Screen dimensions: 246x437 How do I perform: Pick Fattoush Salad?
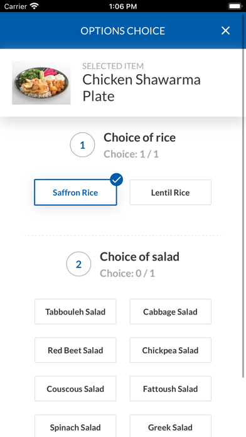coord(170,389)
